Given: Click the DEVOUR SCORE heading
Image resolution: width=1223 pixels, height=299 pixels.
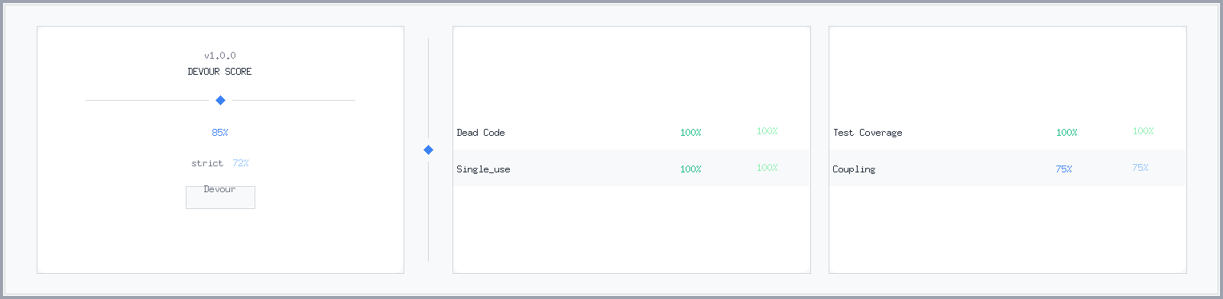Looking at the screenshot, I should (220, 71).
